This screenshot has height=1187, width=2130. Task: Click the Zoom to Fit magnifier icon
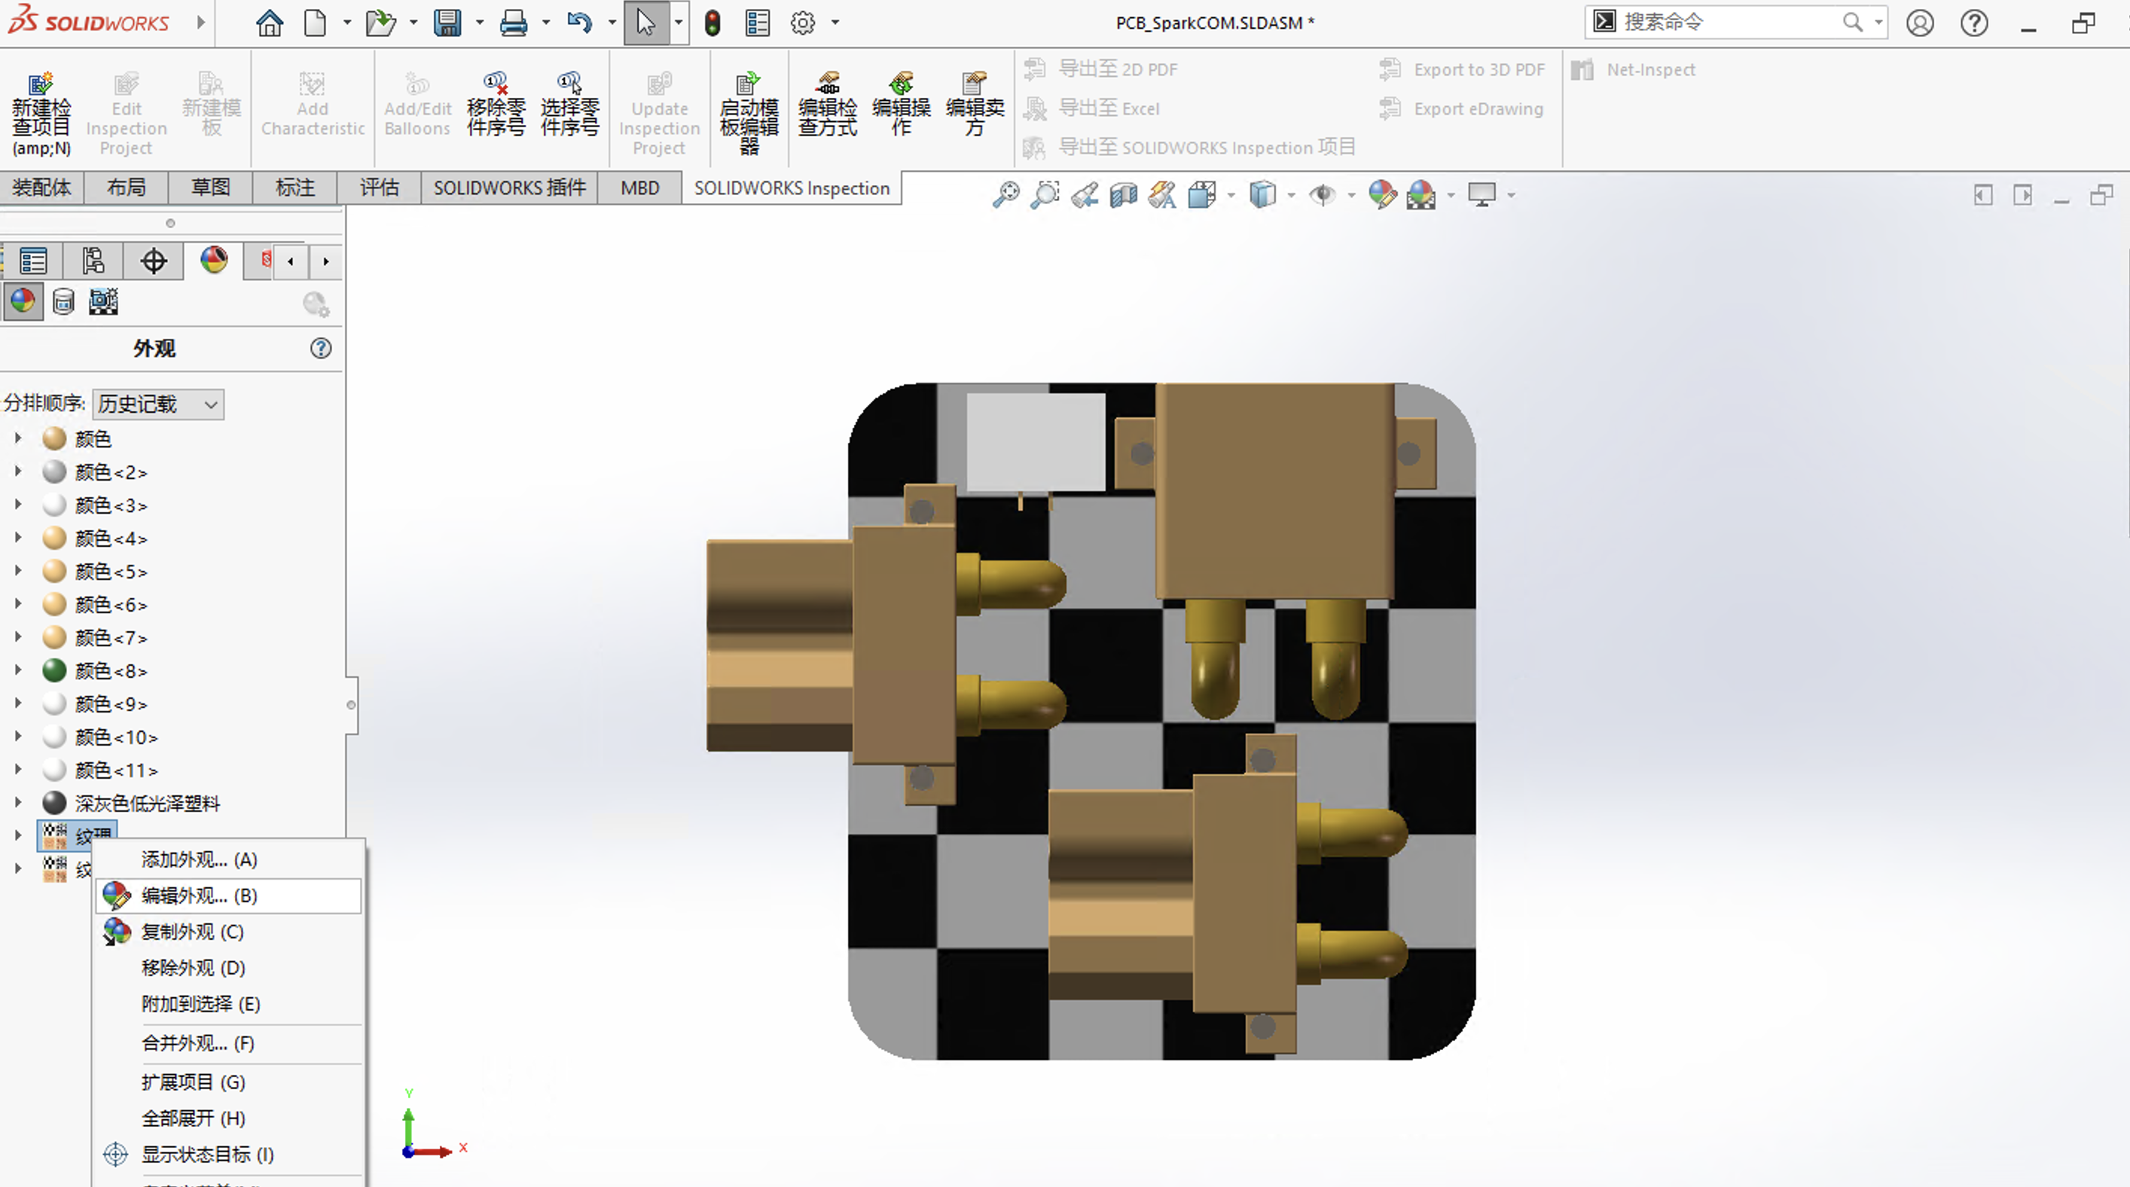pos(1005,195)
